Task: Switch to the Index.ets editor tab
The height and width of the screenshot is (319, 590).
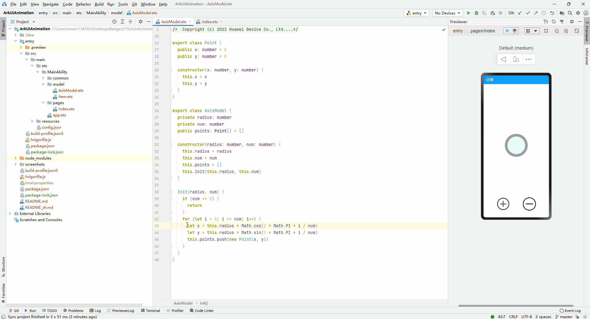Action: (209, 22)
